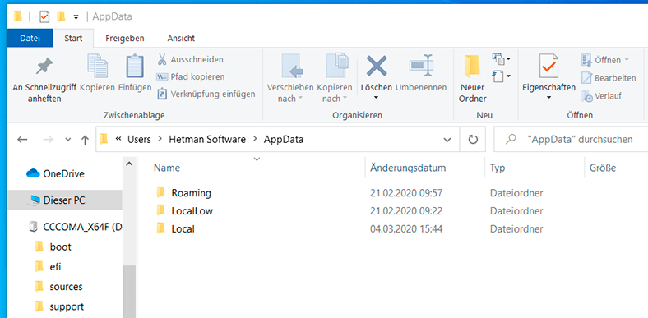The height and width of the screenshot is (318, 648).
Task: Open the Datei menu tab
Action: pos(30,38)
